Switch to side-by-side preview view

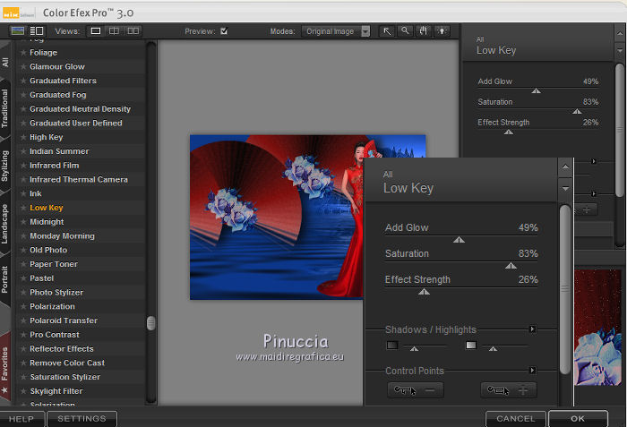(133, 30)
